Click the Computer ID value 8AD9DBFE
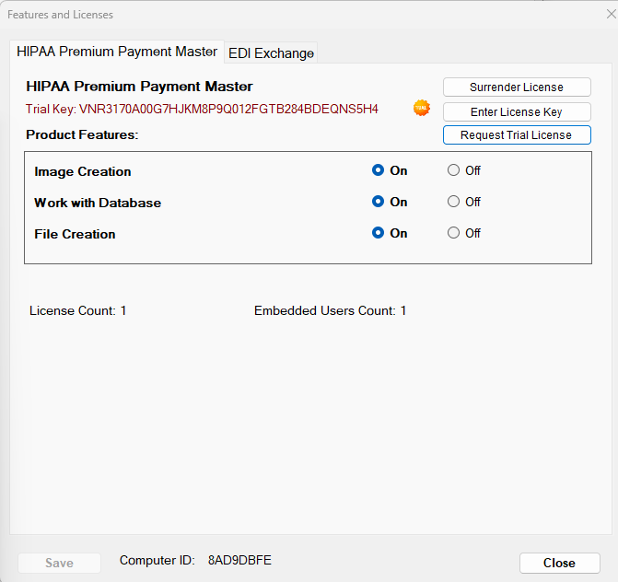Screen dimensions: 618x582 click(239, 560)
